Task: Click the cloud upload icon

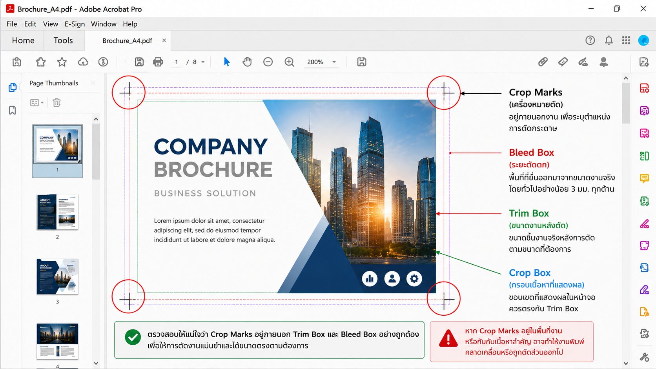Action: click(83, 62)
